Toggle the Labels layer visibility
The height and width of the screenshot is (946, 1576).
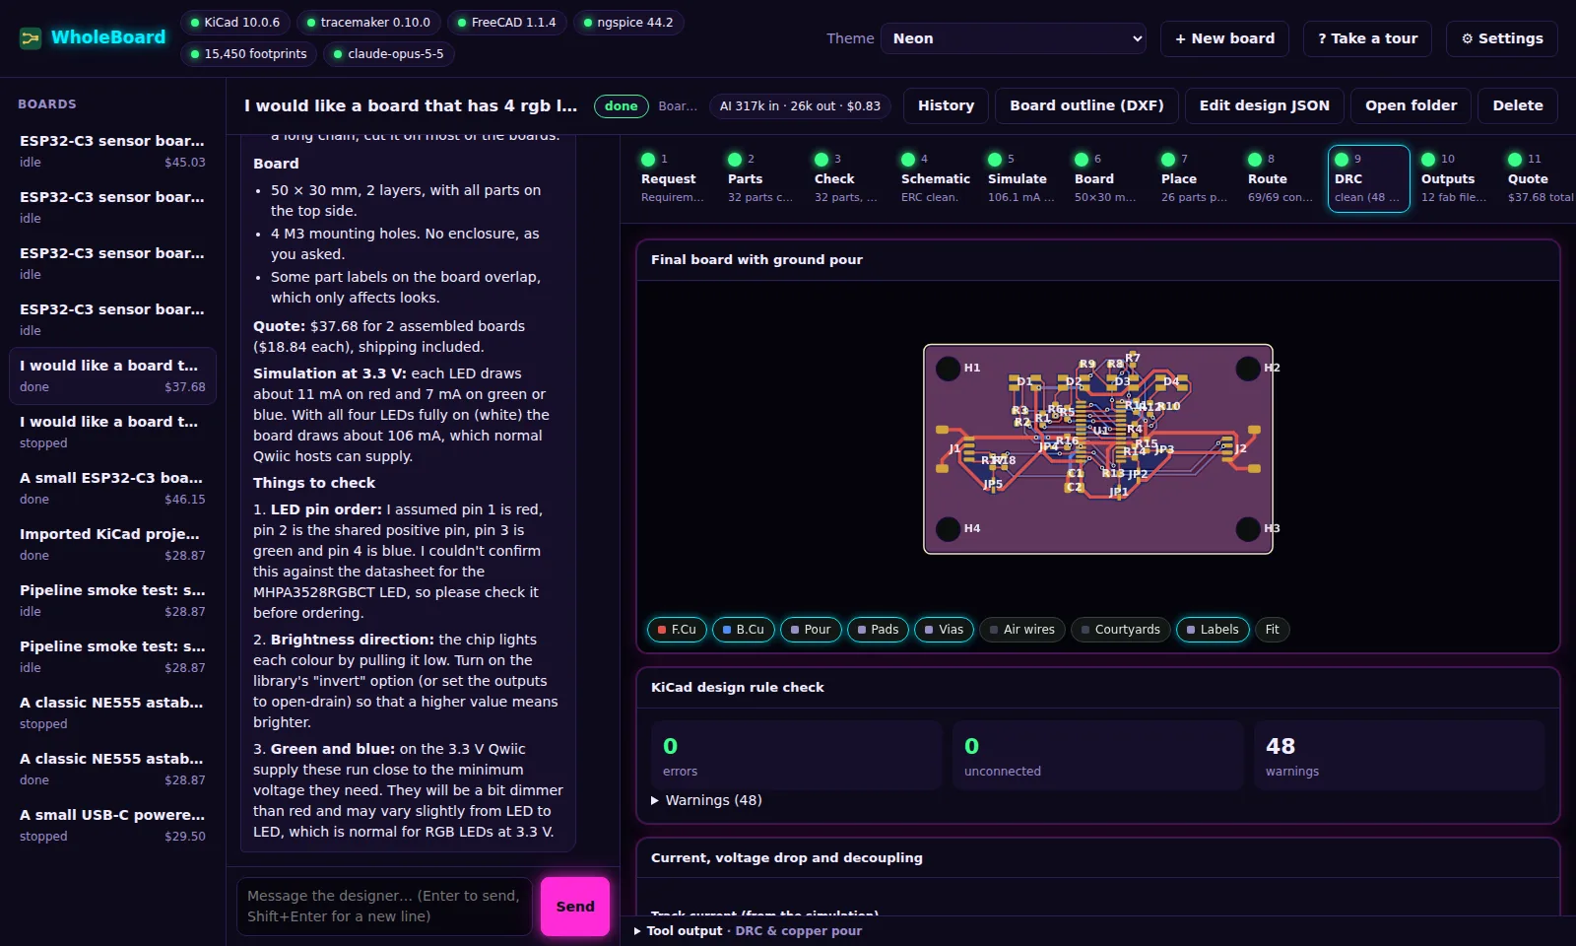[1213, 630]
